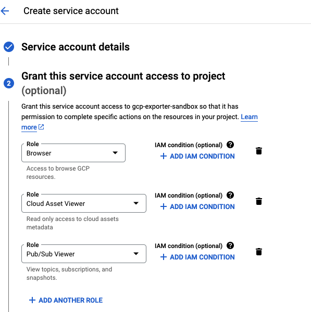The image size is (311, 312).
Task: Remove the Pub/Sub Viewer role via trash icon
Action: click(x=259, y=252)
